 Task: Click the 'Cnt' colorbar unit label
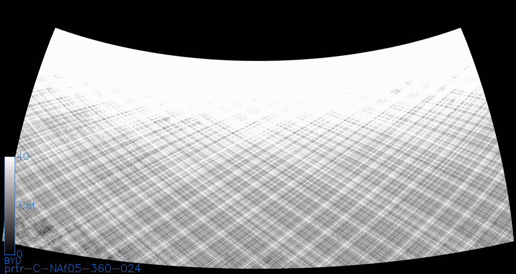(27, 206)
